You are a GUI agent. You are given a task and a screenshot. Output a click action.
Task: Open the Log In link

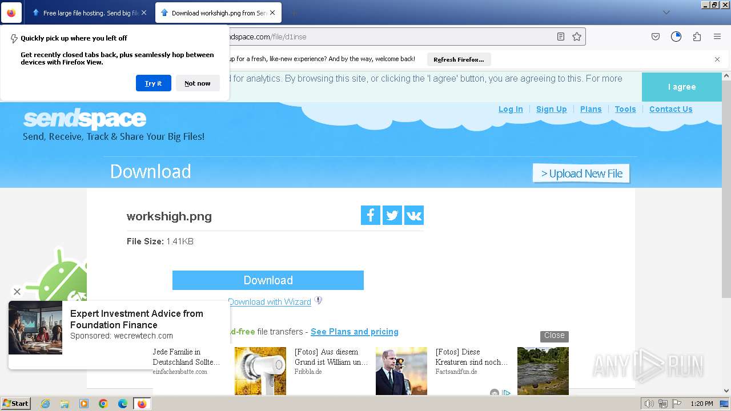click(511, 109)
